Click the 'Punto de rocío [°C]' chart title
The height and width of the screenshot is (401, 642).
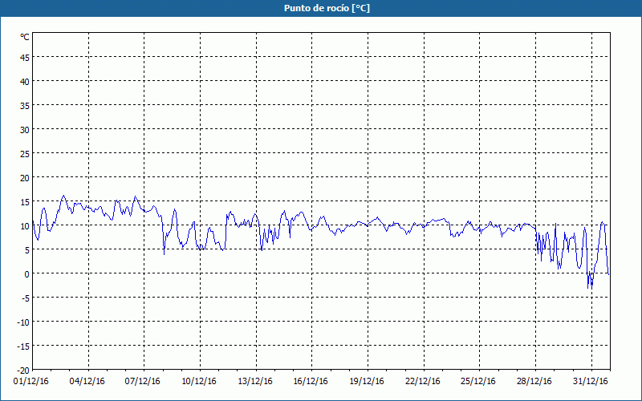pyautogui.click(x=327, y=8)
